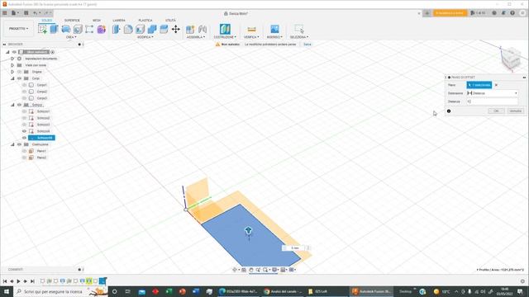Click the Undo arrow
Image resolution: width=529 pixels, height=297 pixels.
[x=35, y=13]
